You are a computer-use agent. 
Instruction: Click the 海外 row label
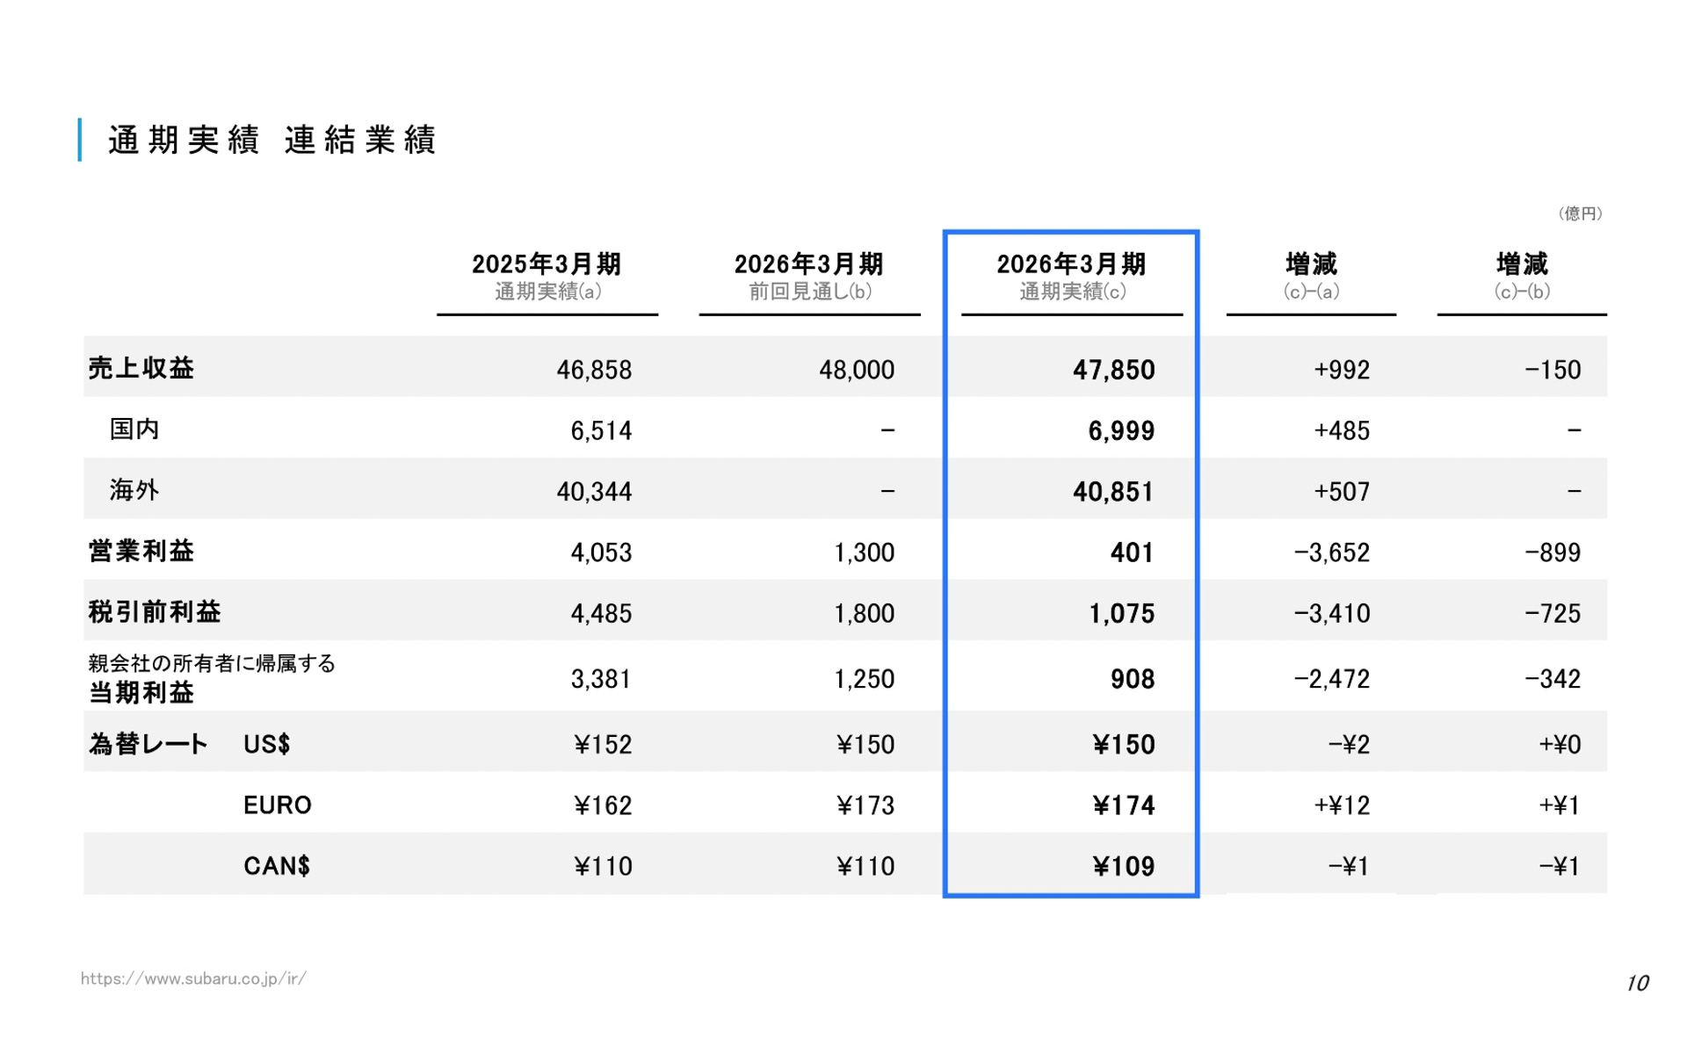[134, 490]
